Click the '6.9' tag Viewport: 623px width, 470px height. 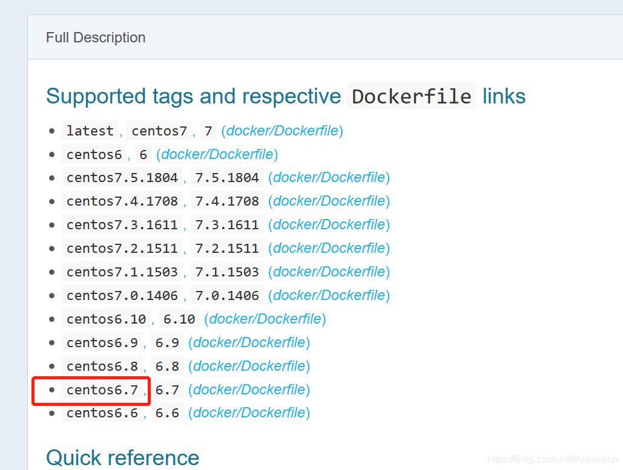click(167, 342)
